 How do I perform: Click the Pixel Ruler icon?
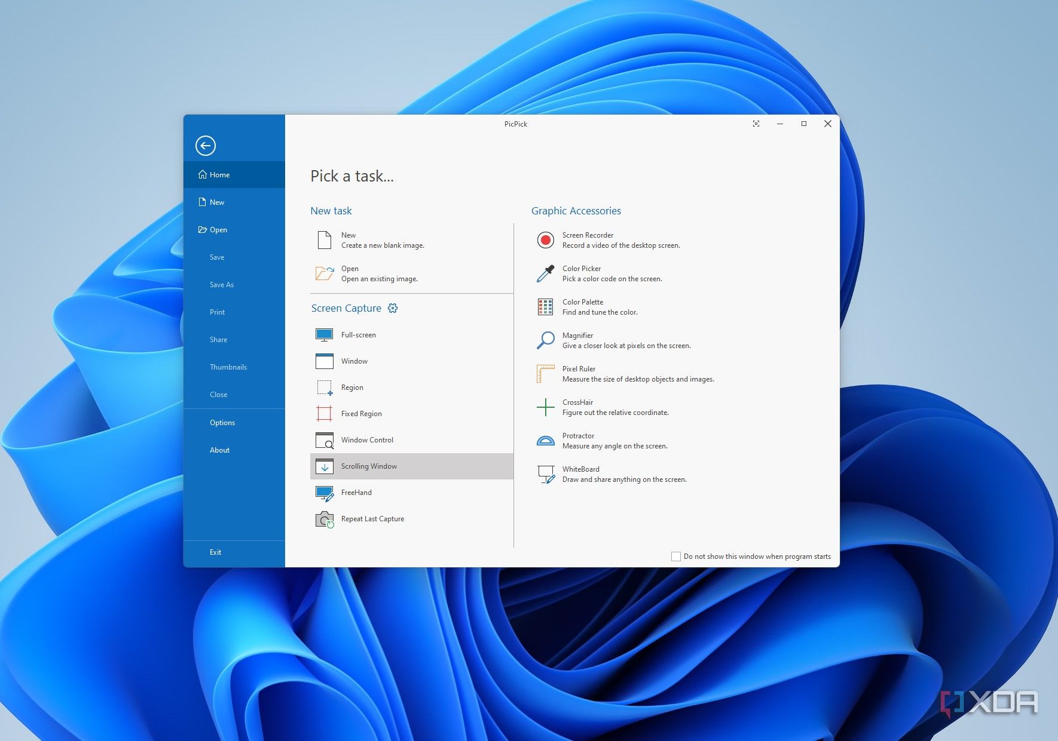[545, 374]
